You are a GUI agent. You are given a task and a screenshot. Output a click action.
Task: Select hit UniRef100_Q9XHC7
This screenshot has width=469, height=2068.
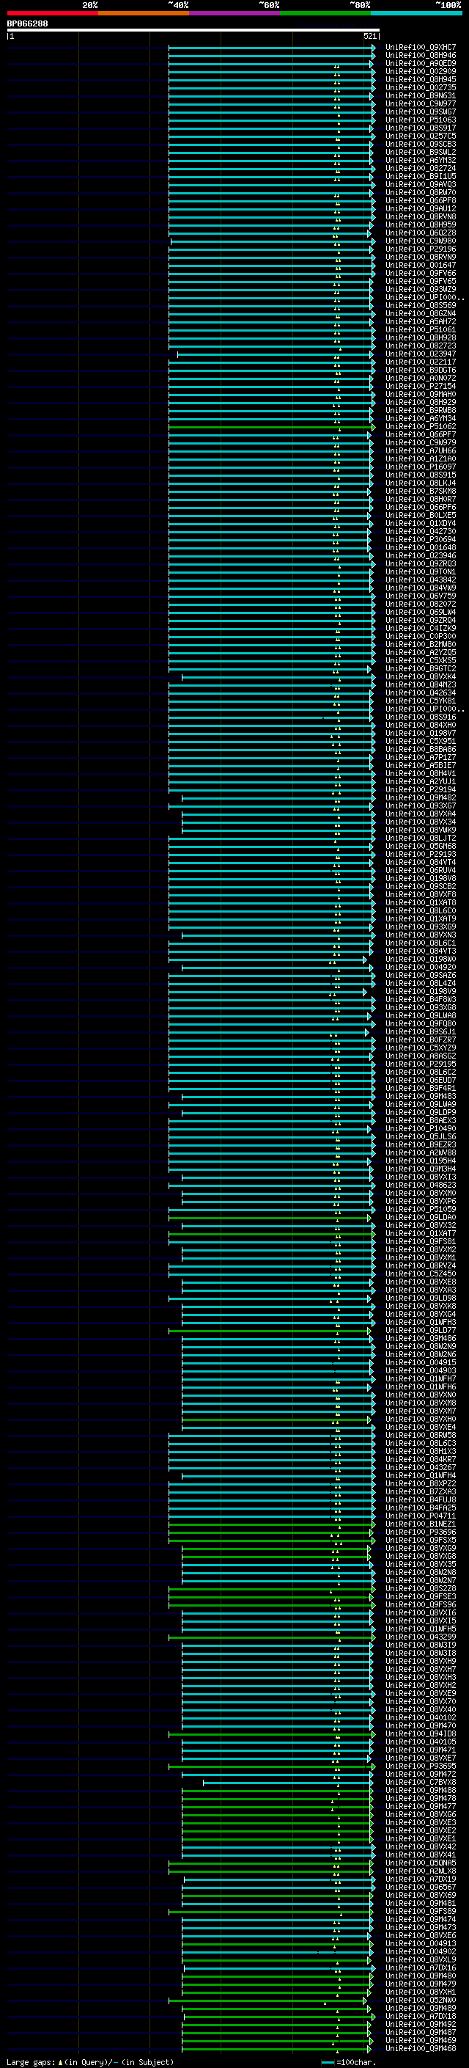[421, 48]
